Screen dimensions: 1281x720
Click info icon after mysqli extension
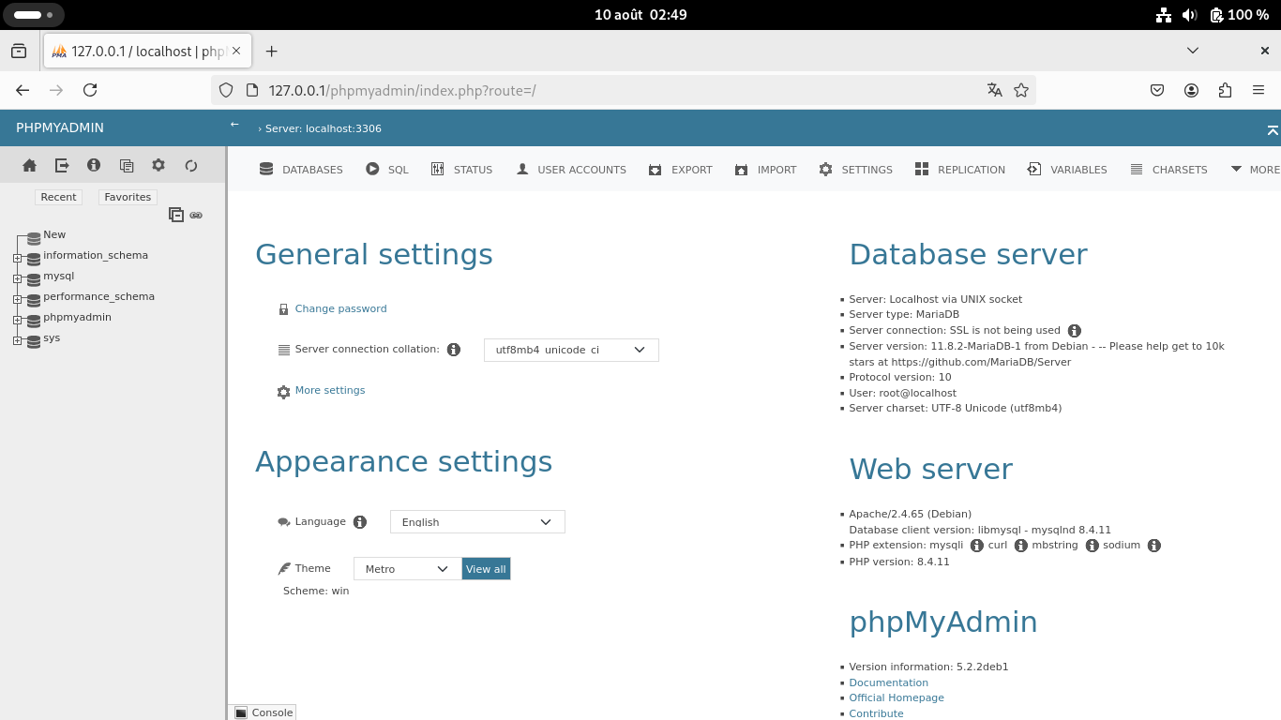coord(976,546)
